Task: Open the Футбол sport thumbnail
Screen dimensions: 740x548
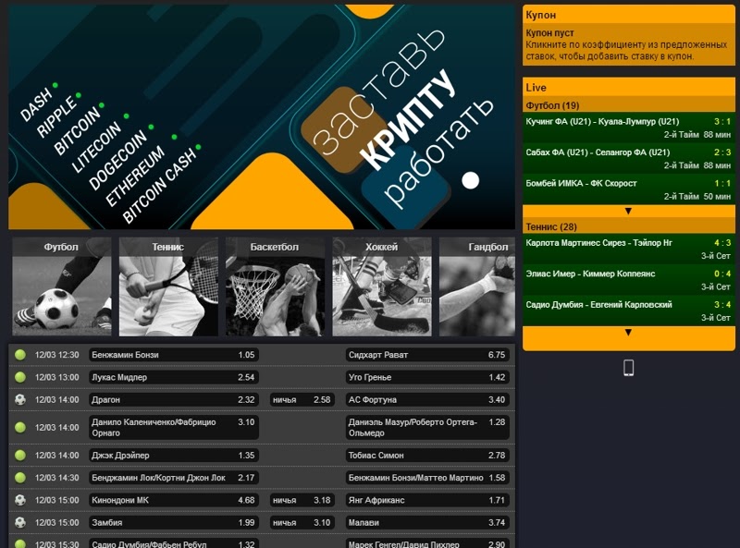Action: (61, 287)
